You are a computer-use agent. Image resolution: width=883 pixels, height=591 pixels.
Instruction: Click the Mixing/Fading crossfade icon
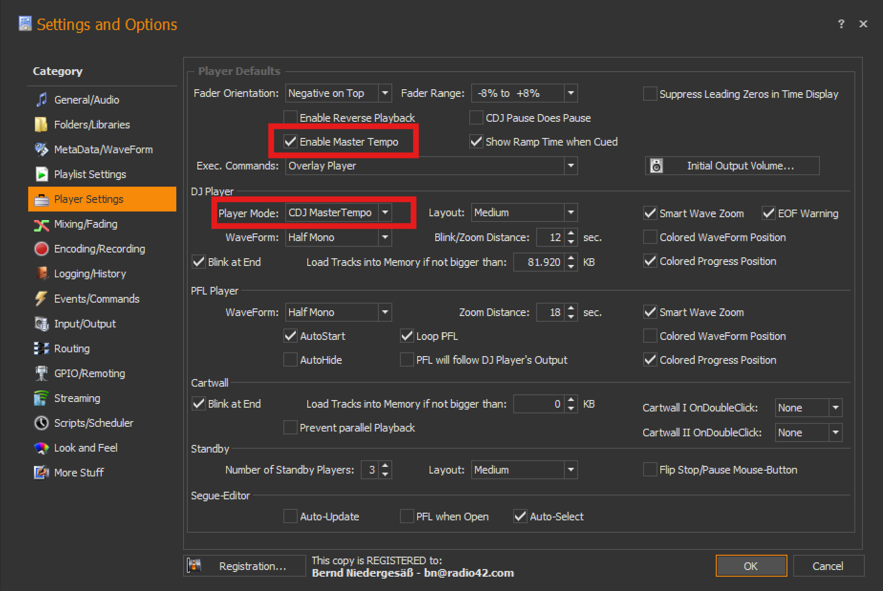point(42,224)
